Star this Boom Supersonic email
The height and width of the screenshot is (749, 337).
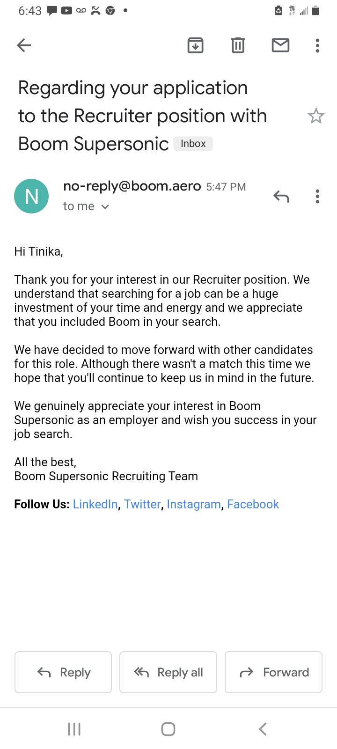pos(316,116)
